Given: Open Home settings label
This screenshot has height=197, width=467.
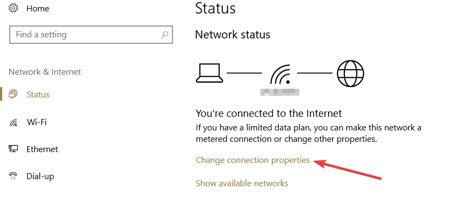Looking at the screenshot, I should pyautogui.click(x=38, y=9).
